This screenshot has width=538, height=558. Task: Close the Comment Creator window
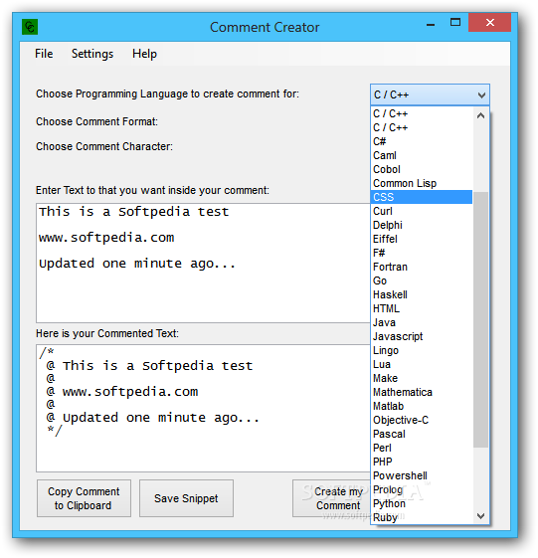tap(489, 23)
